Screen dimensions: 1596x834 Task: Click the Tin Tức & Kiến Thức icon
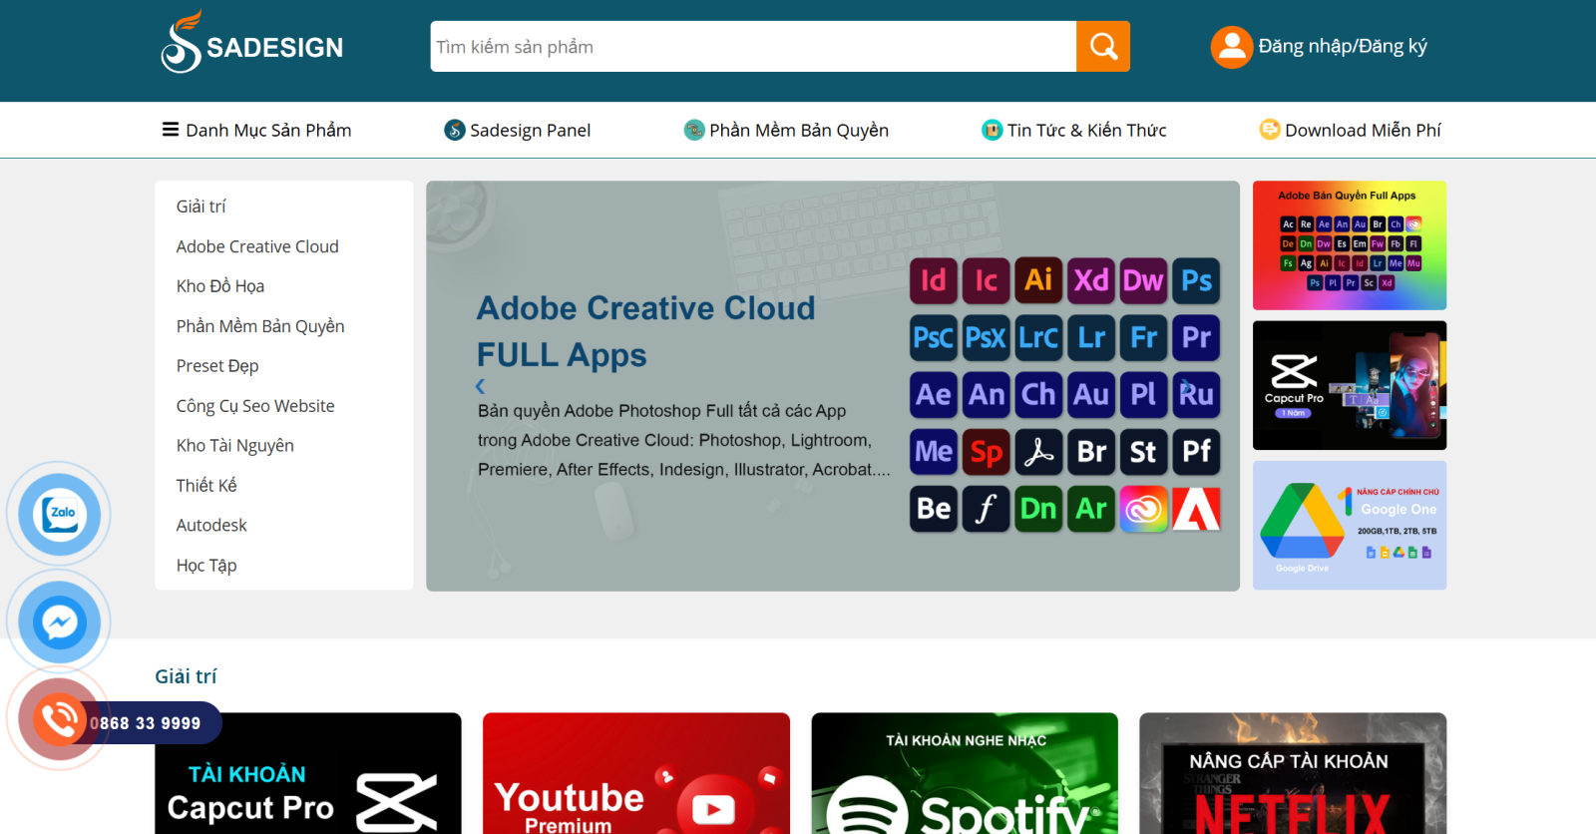click(x=993, y=130)
